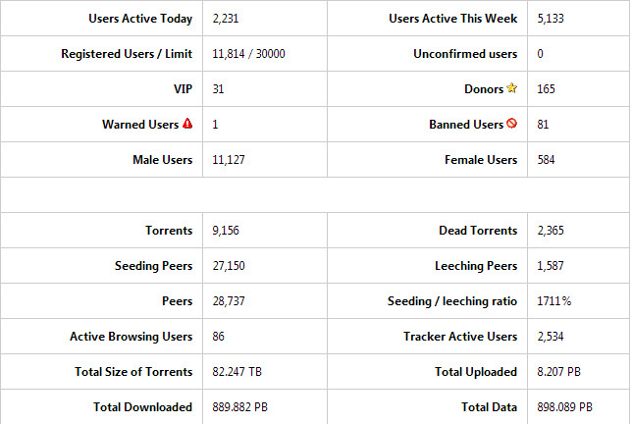
Task: Click the red warning triangle icon
Action: pyautogui.click(x=187, y=123)
